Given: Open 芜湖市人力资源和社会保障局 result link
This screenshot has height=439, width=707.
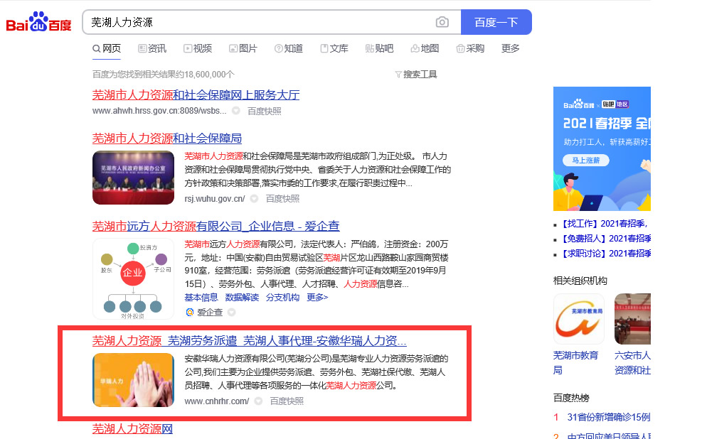Looking at the screenshot, I should (166, 138).
